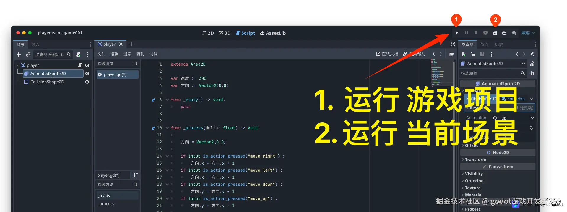
Task: Focus the scene tree filter field
Action: coord(53,54)
